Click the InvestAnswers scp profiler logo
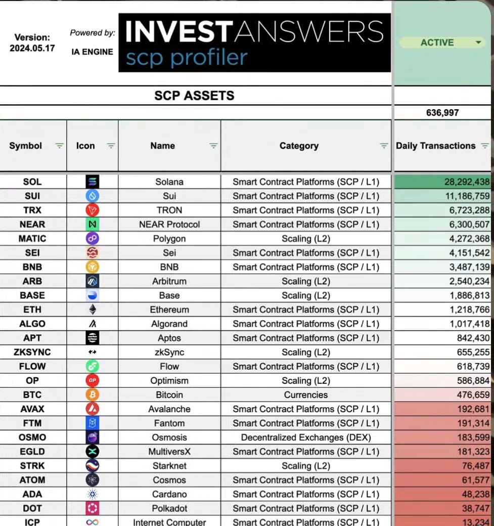This screenshot has width=494, height=526. 254,43
